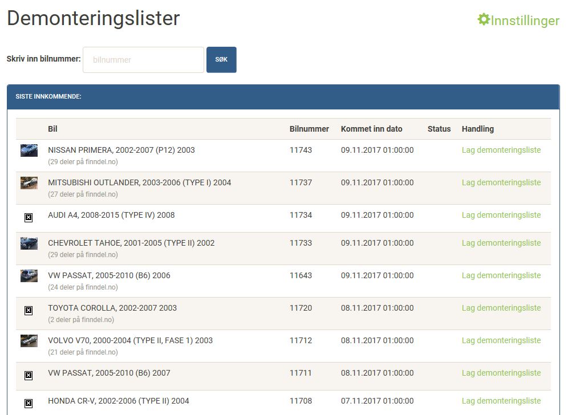Click broken image icon for Toyota Corolla

pos(29,311)
